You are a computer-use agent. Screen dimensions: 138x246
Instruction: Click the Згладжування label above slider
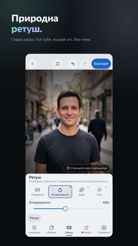tap(39, 202)
